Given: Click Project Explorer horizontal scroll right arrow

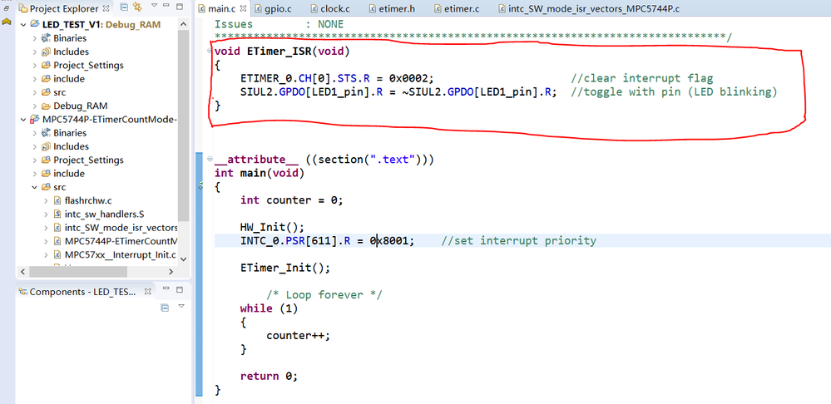Looking at the screenshot, I should (171, 271).
